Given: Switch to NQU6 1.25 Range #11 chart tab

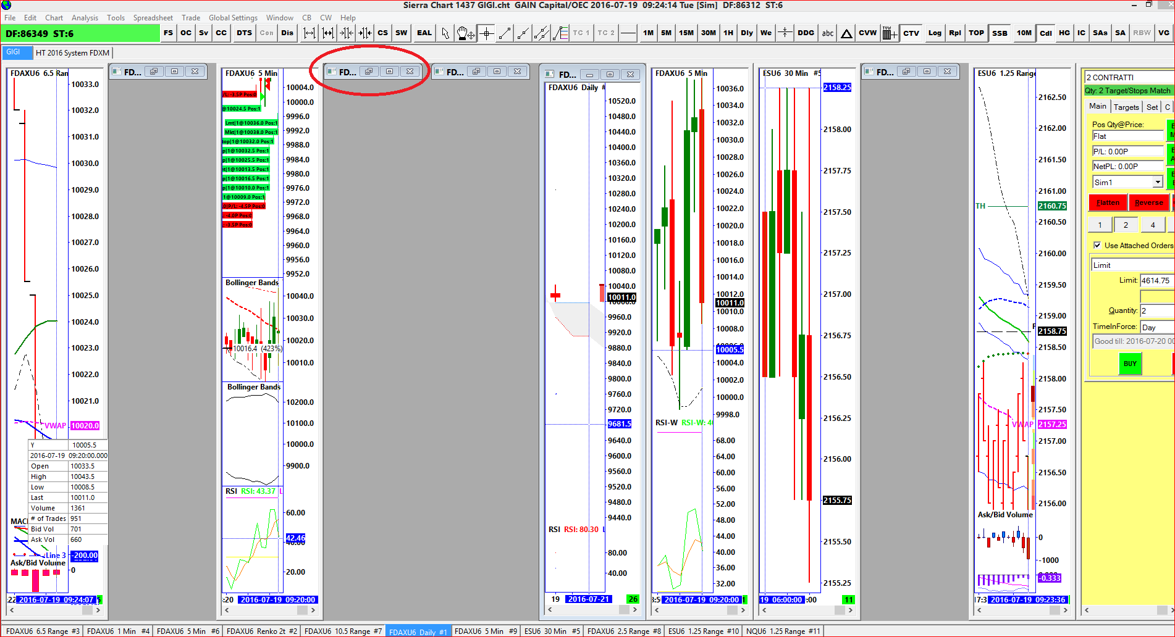Looking at the screenshot, I should (783, 631).
